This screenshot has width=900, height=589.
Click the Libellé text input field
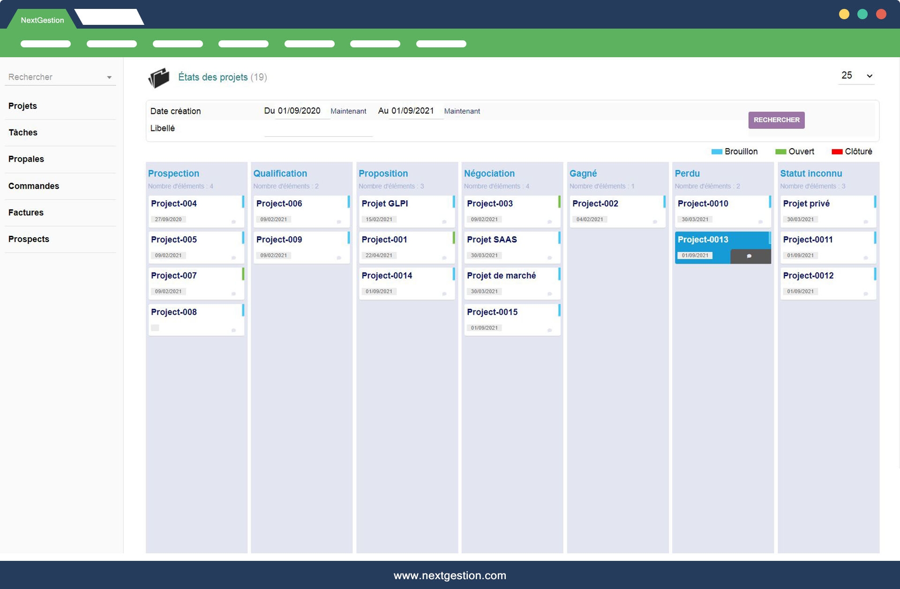[318, 129]
